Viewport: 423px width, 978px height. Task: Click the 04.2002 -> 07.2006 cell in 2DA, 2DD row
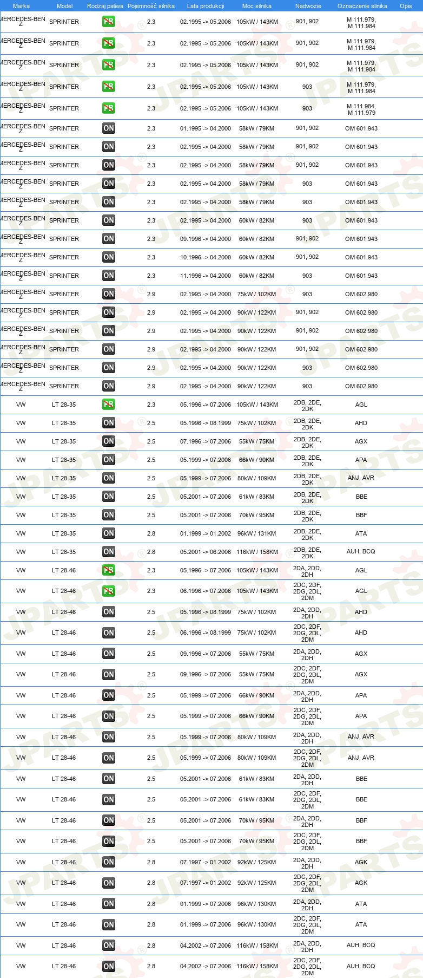pos(206,946)
